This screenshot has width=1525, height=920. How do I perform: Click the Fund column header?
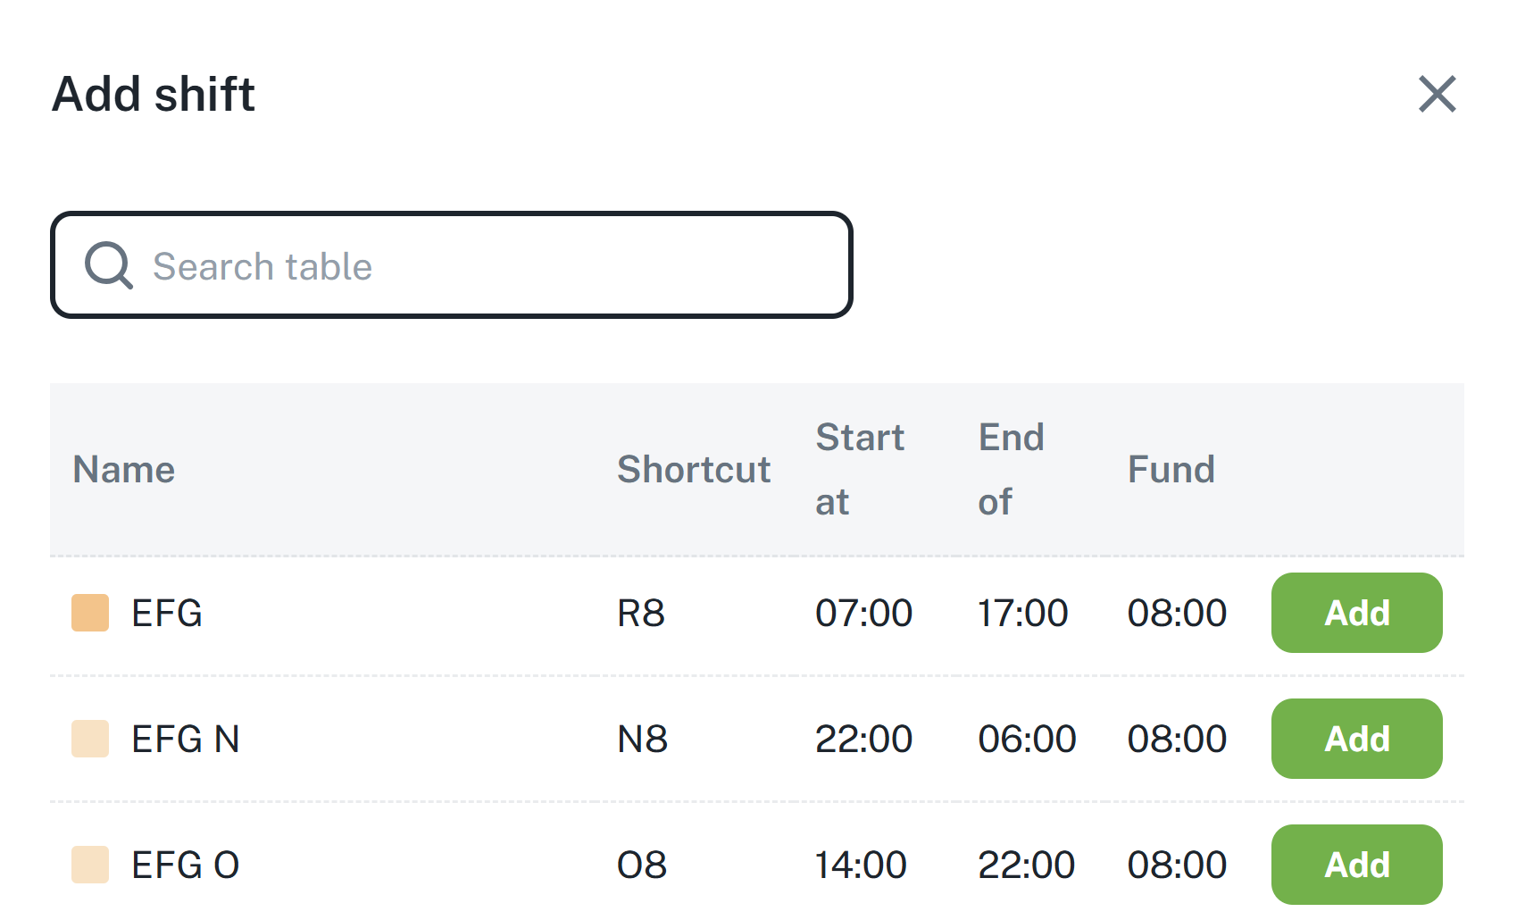click(x=1171, y=470)
